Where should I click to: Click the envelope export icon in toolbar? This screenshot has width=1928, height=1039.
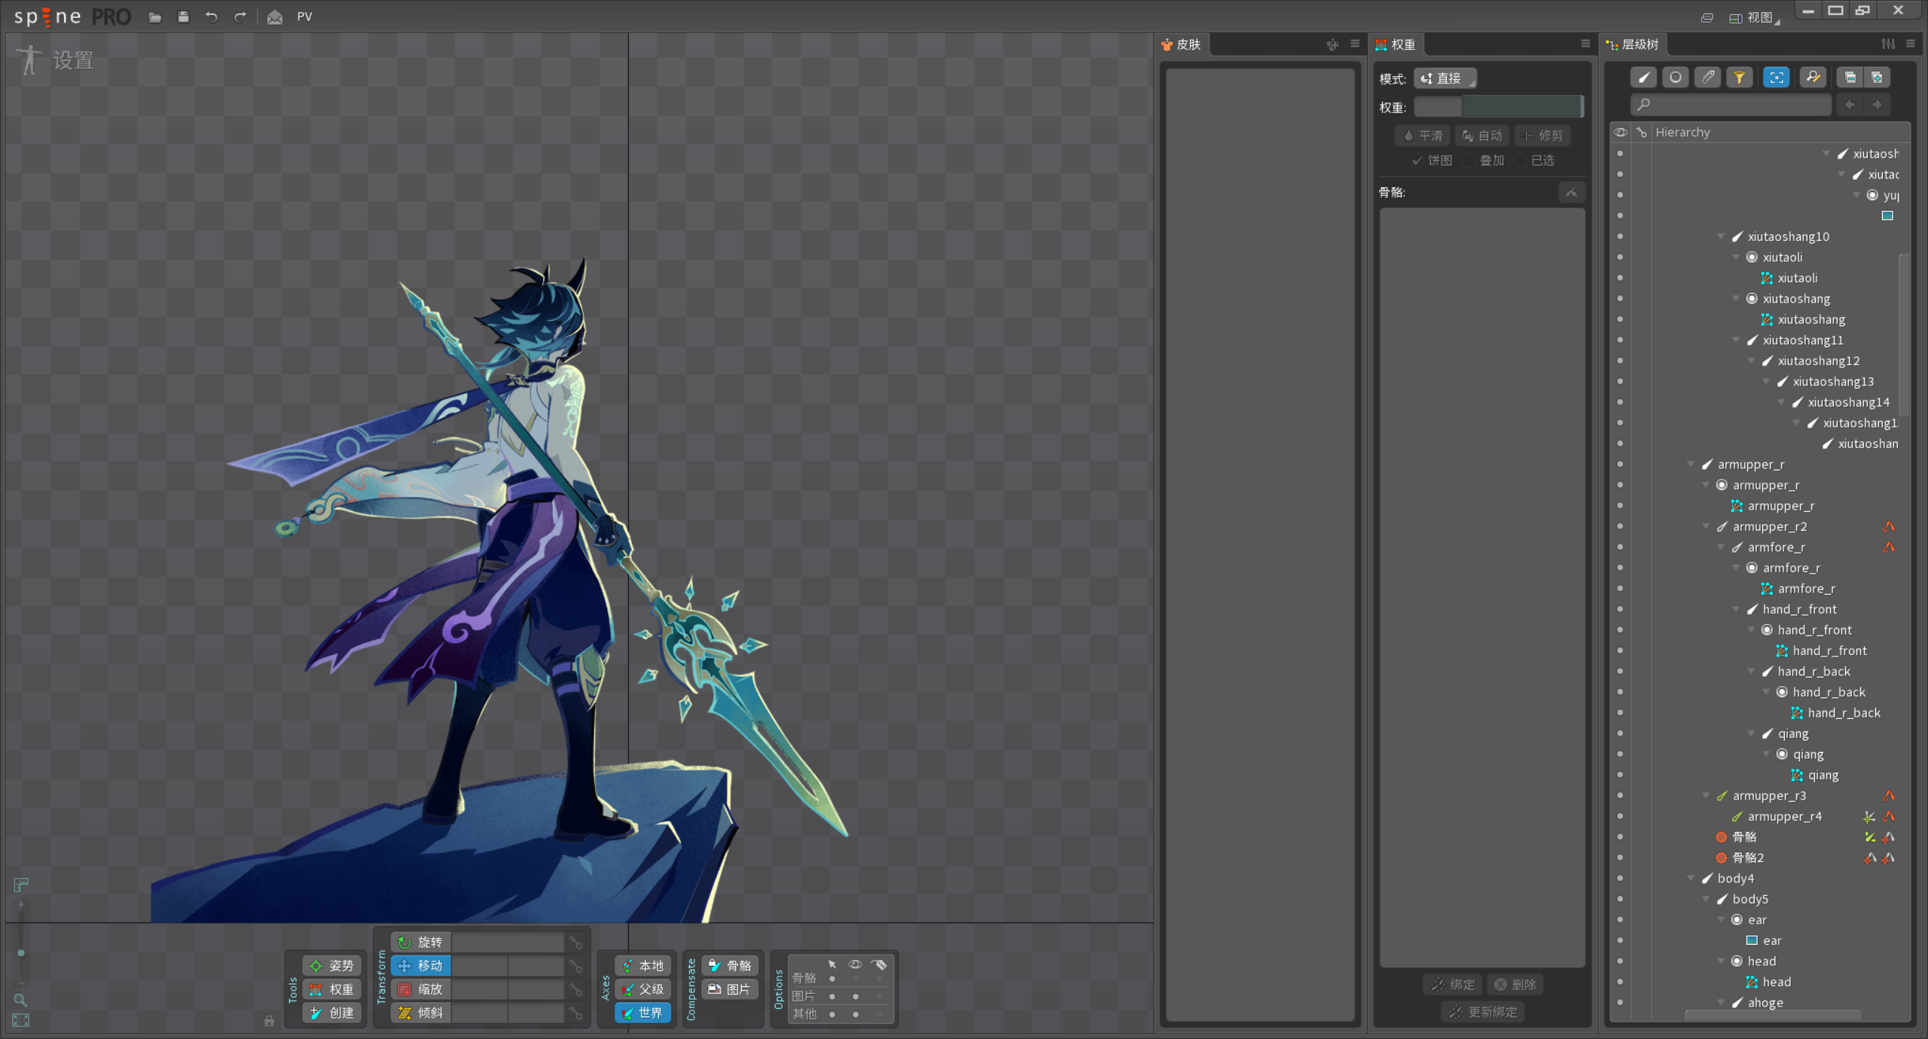pos(275,17)
